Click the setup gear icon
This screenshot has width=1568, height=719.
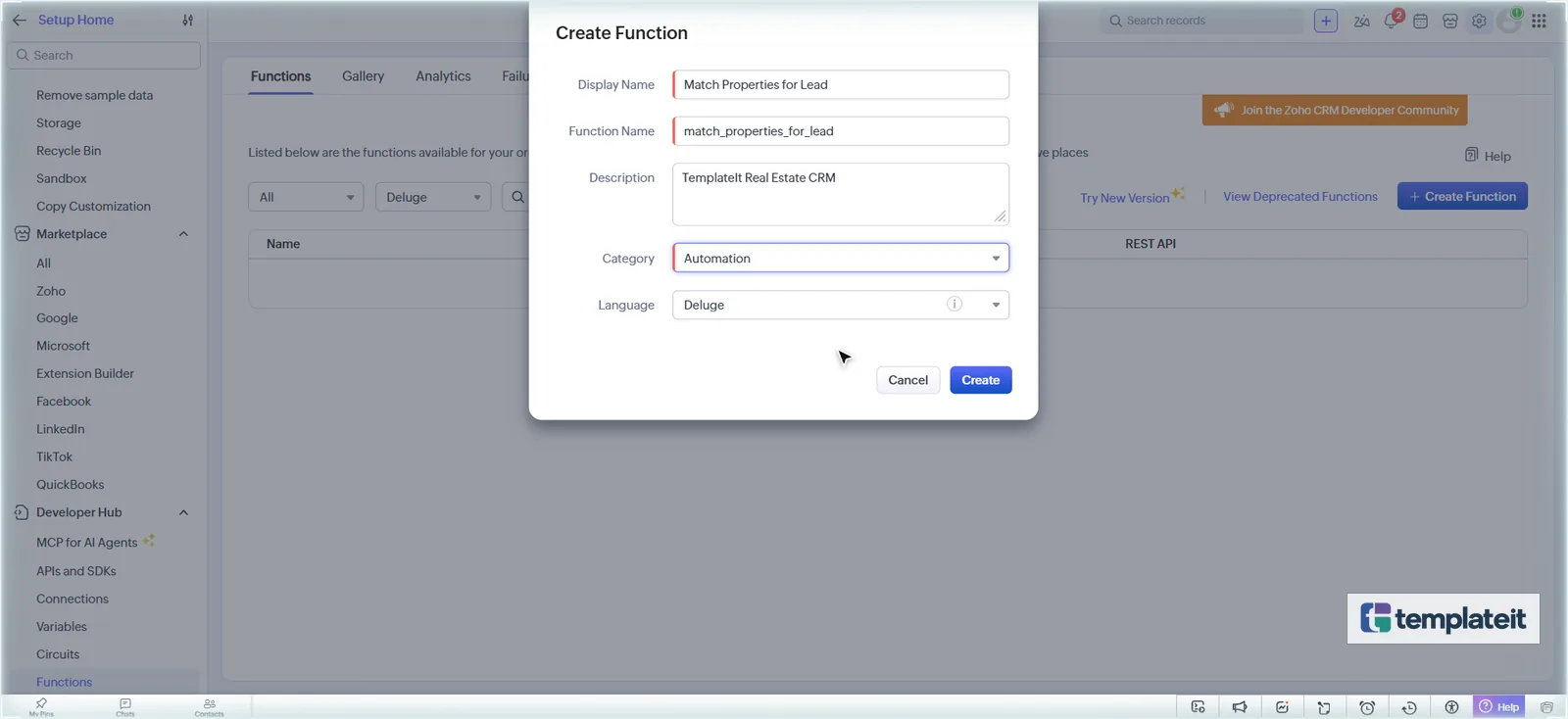1479,21
